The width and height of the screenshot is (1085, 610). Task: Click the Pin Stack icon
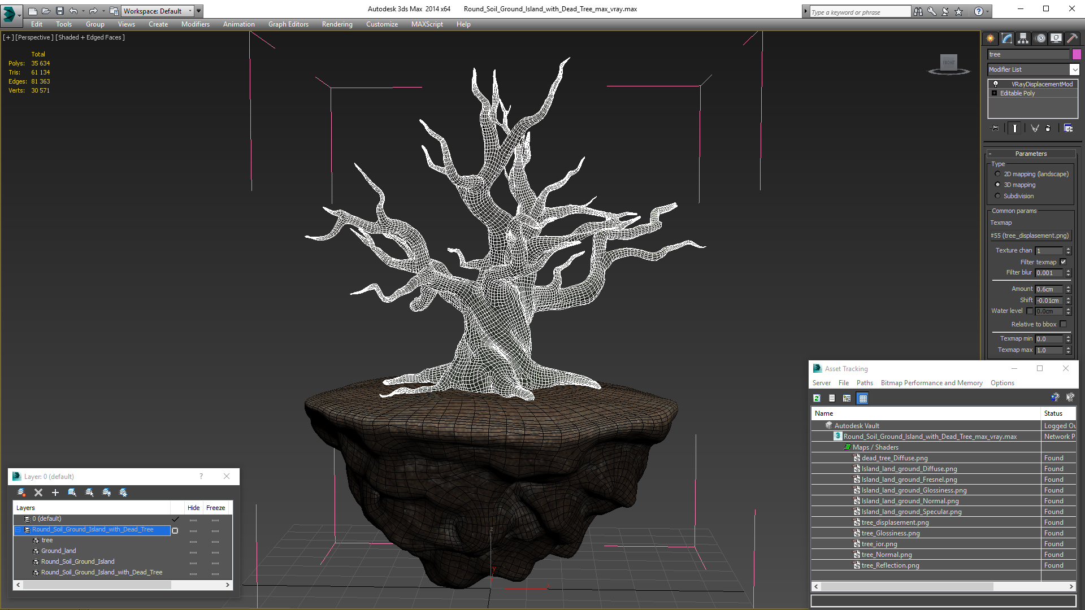coord(996,128)
